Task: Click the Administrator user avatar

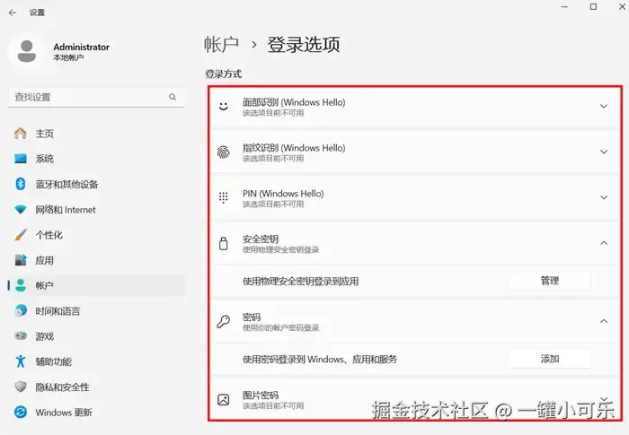Action: [x=26, y=51]
